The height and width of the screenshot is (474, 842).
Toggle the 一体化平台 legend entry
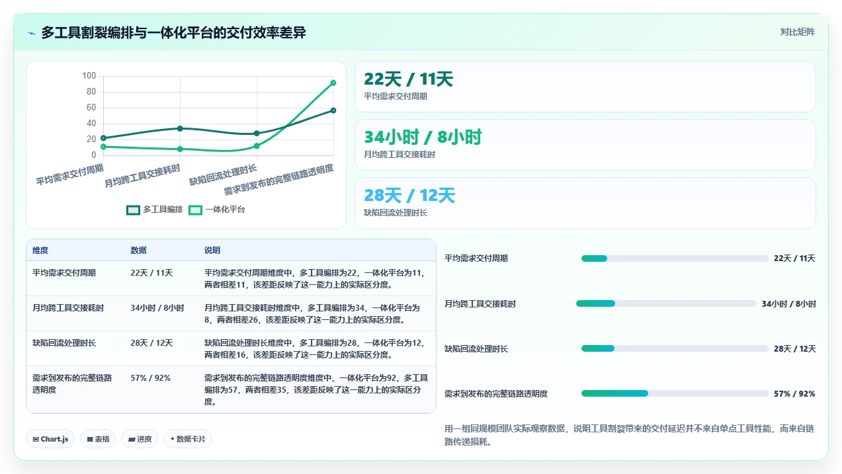[x=217, y=210]
